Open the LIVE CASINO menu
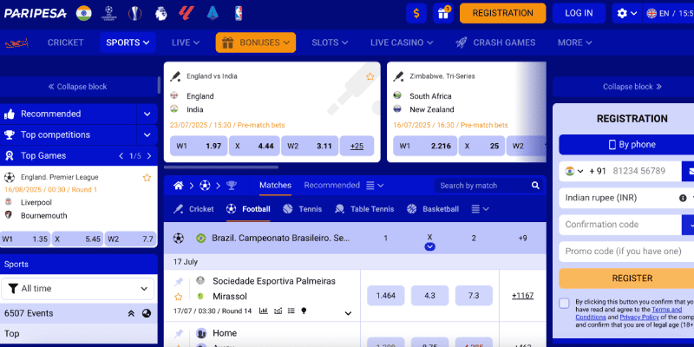 pyautogui.click(x=402, y=43)
